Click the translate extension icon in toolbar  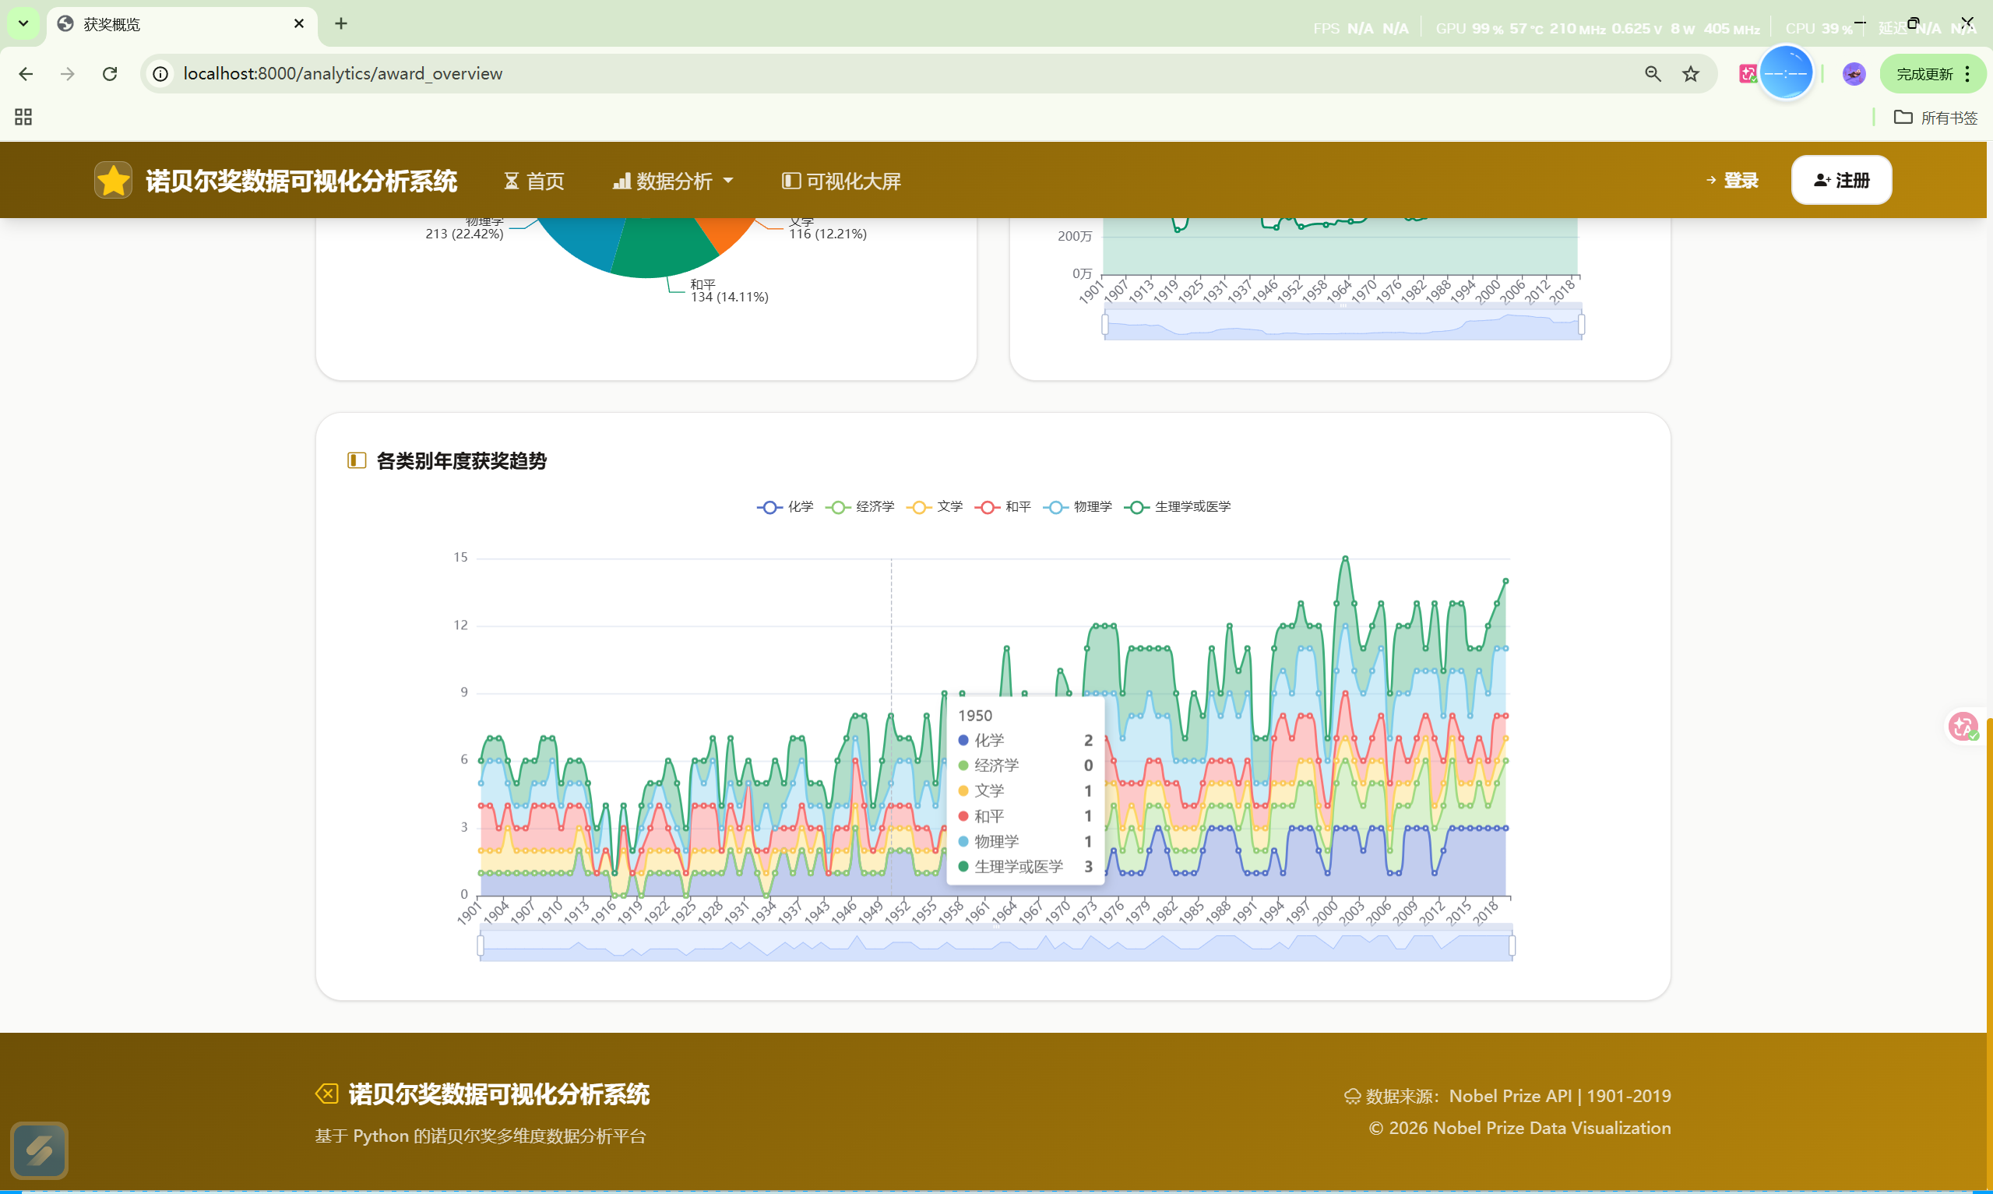pos(1747,74)
